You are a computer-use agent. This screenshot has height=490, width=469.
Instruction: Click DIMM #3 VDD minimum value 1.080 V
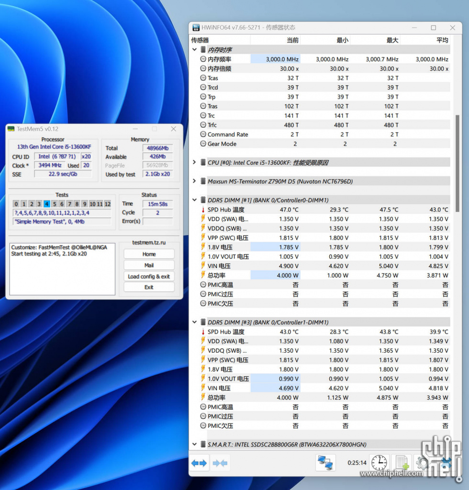tap(339, 341)
